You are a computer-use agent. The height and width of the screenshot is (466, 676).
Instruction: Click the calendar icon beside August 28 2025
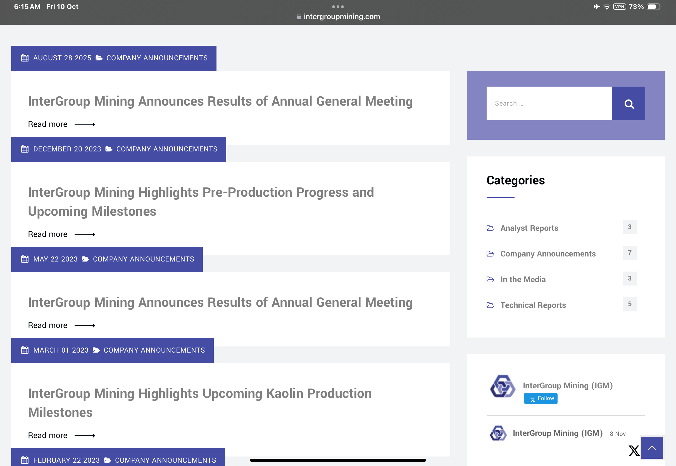coord(25,58)
